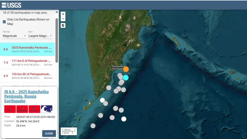Select the orange earthquake marker near Petropavlovsk
This screenshot has width=247, height=139.
pyautogui.click(x=126, y=69)
